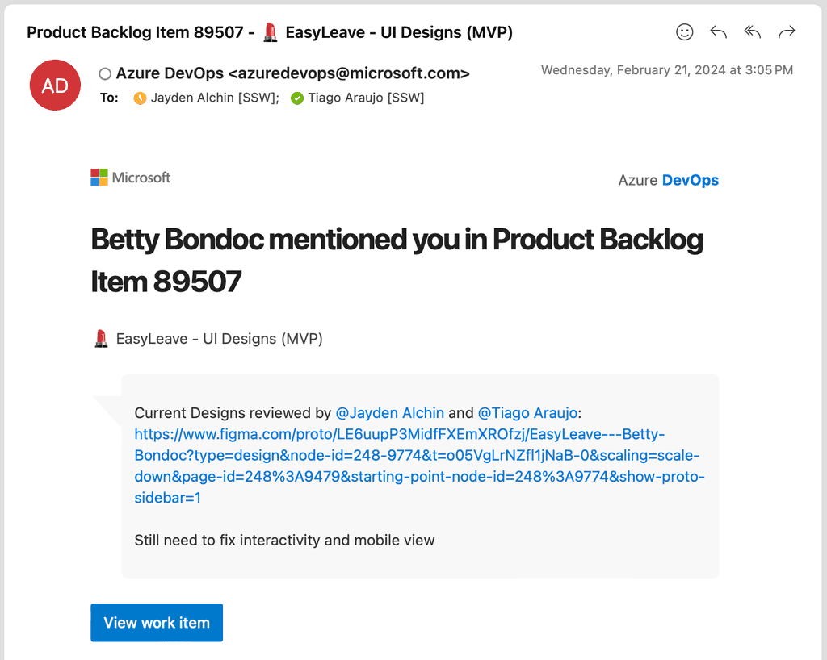This screenshot has width=827, height=660.
Task: Click the red AD avatar circle
Action: coord(55,85)
